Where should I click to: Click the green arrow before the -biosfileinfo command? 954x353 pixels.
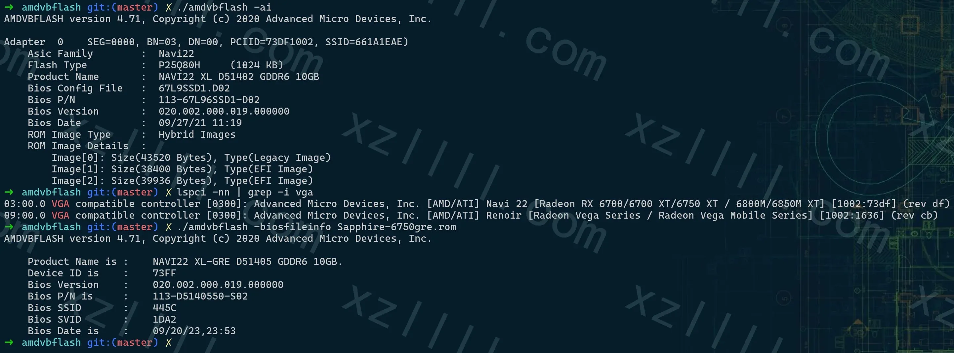tap(9, 227)
